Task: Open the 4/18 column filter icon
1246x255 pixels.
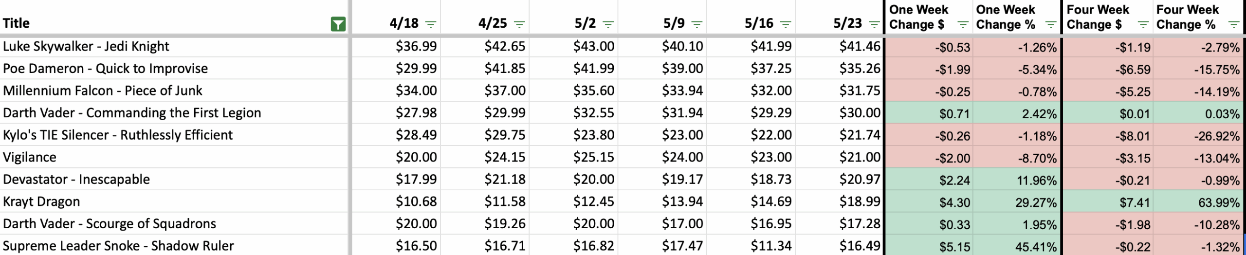Action: pyautogui.click(x=431, y=24)
